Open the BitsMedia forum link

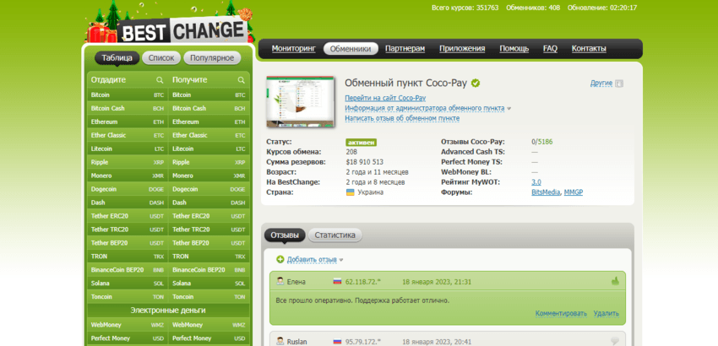coord(546,192)
